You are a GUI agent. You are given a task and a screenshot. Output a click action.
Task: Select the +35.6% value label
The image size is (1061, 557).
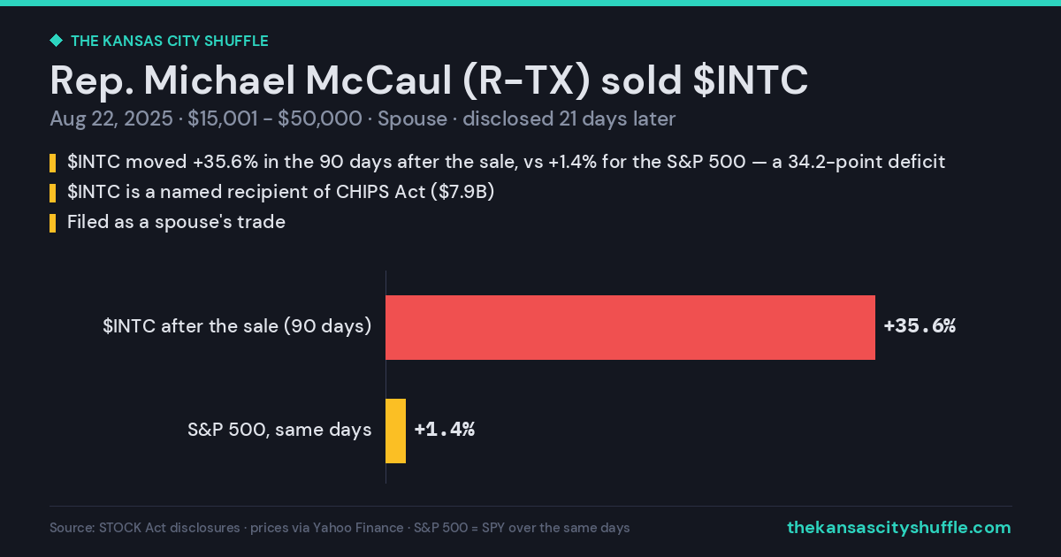(x=920, y=326)
